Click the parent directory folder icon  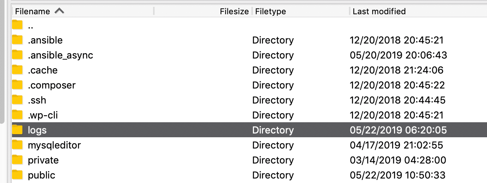[17, 25]
